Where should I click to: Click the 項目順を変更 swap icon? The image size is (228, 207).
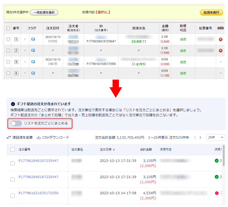coord(9,137)
